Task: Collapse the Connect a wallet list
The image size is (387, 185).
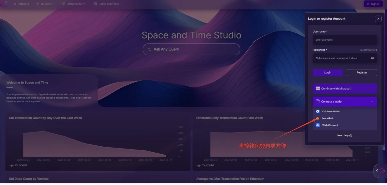Action: click(x=372, y=102)
